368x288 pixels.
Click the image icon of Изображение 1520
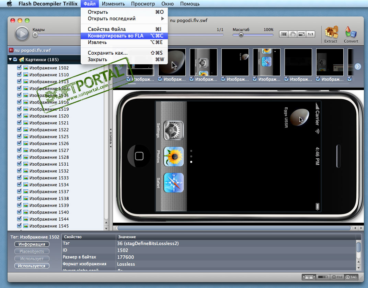point(26,116)
